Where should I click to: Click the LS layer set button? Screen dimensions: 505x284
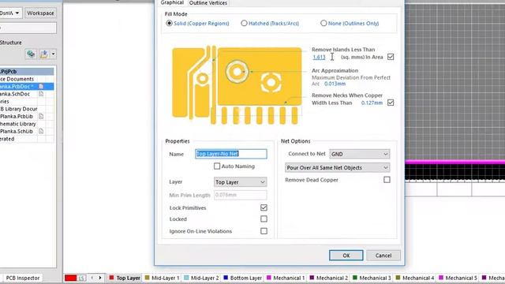click(x=82, y=278)
